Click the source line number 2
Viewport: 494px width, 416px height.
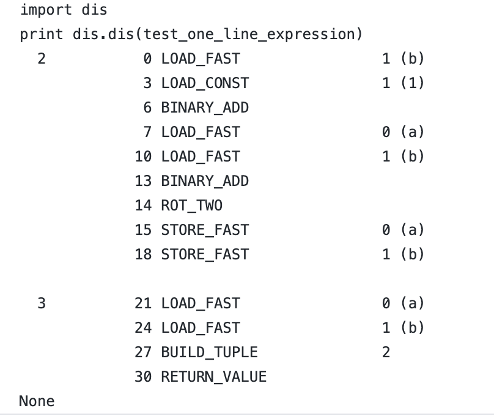[42, 59]
